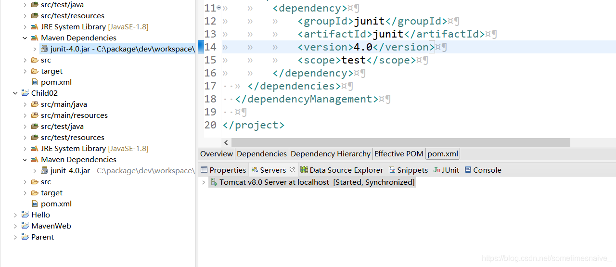Click the JRE System Library icon under Child02
This screenshot has width=616, height=267.
tap(35, 148)
